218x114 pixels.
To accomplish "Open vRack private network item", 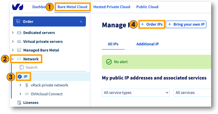I will (49, 85).
